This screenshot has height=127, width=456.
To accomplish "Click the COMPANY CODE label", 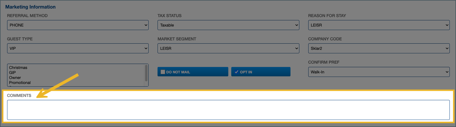I will click(325, 39).
